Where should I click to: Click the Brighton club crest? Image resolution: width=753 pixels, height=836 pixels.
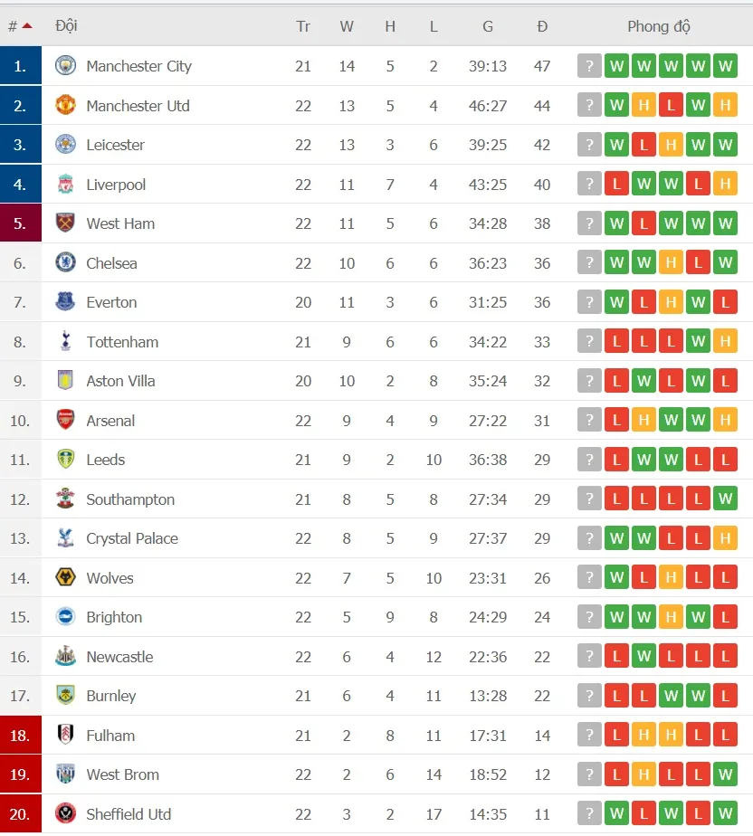click(x=65, y=617)
